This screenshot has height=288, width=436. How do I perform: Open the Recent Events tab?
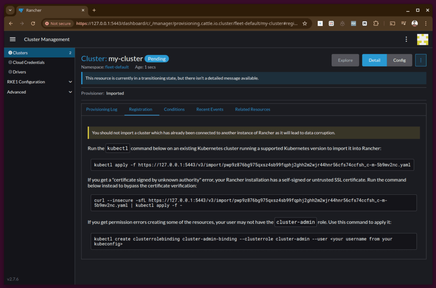(x=209, y=109)
